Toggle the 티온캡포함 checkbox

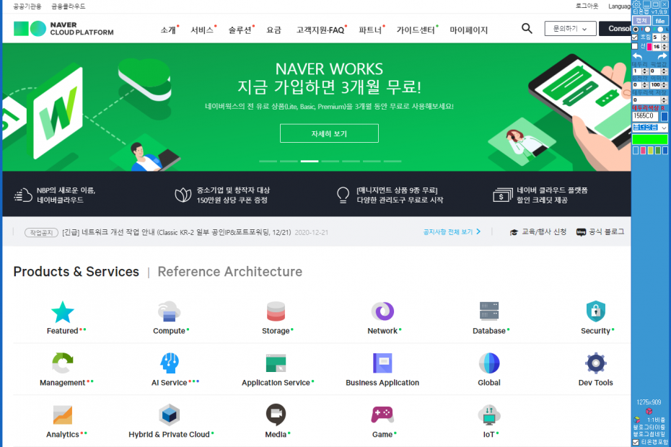pos(636,442)
